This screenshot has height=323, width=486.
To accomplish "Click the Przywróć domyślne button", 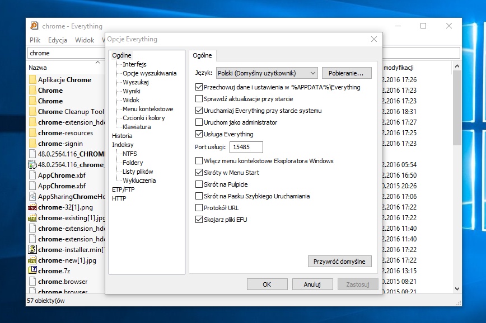I will (339, 262).
